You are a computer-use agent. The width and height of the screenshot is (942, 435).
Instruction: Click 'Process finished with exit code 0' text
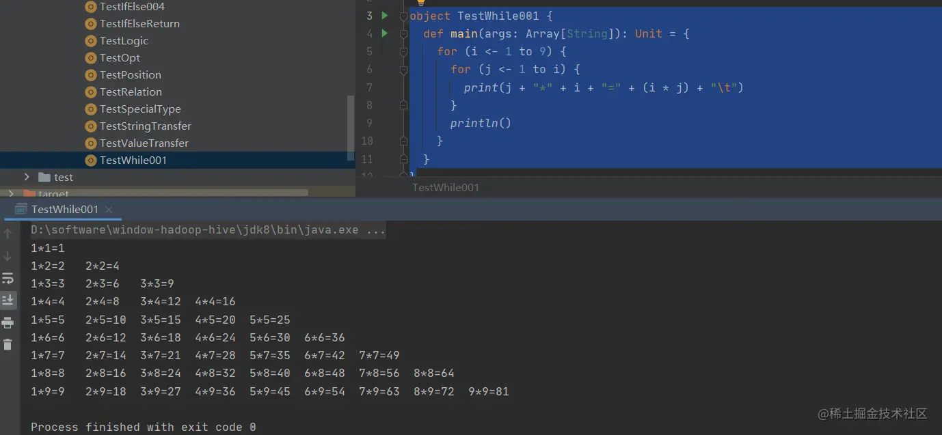pyautogui.click(x=144, y=427)
